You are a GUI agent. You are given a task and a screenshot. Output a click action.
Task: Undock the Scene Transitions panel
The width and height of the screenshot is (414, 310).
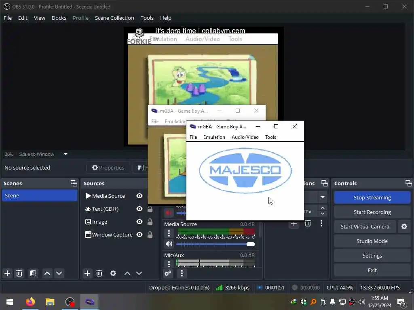(x=325, y=183)
